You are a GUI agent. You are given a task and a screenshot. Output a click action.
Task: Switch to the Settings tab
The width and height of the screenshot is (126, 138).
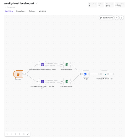[32, 11]
